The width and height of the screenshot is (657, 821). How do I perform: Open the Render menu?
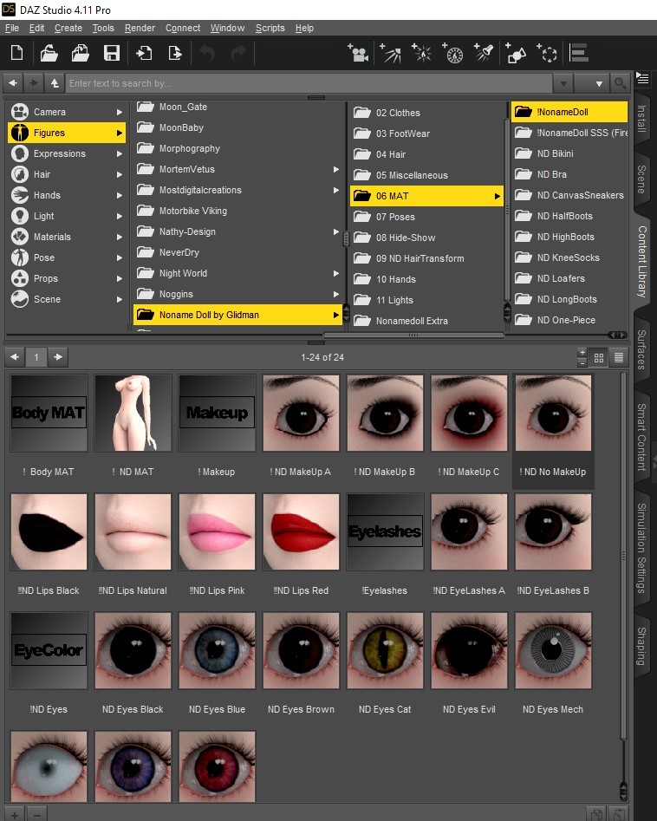pos(140,29)
